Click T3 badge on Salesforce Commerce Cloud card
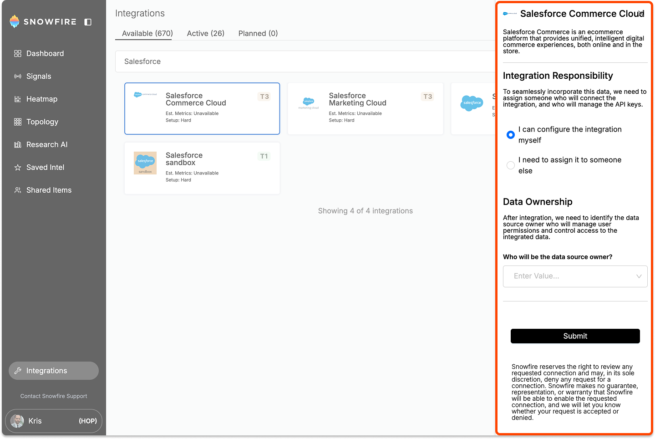 pyautogui.click(x=264, y=97)
